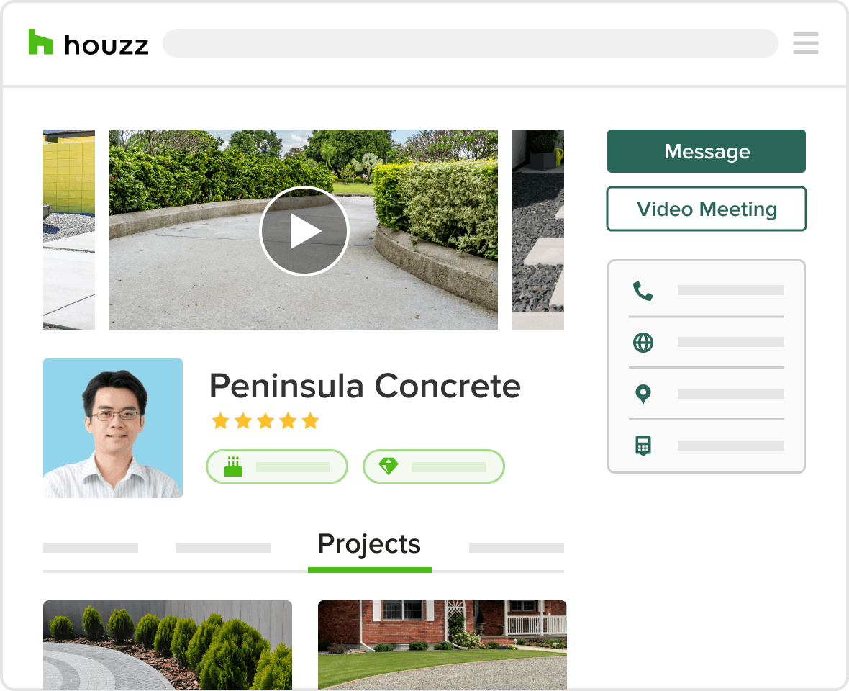Viewport: 849px width, 691px height.
Task: Start a Video Meeting
Action: pos(706,209)
